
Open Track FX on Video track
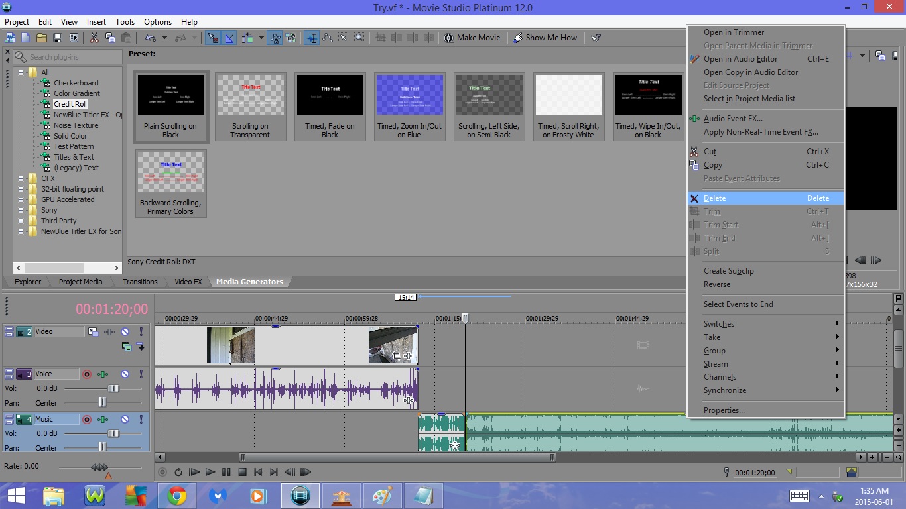point(109,332)
